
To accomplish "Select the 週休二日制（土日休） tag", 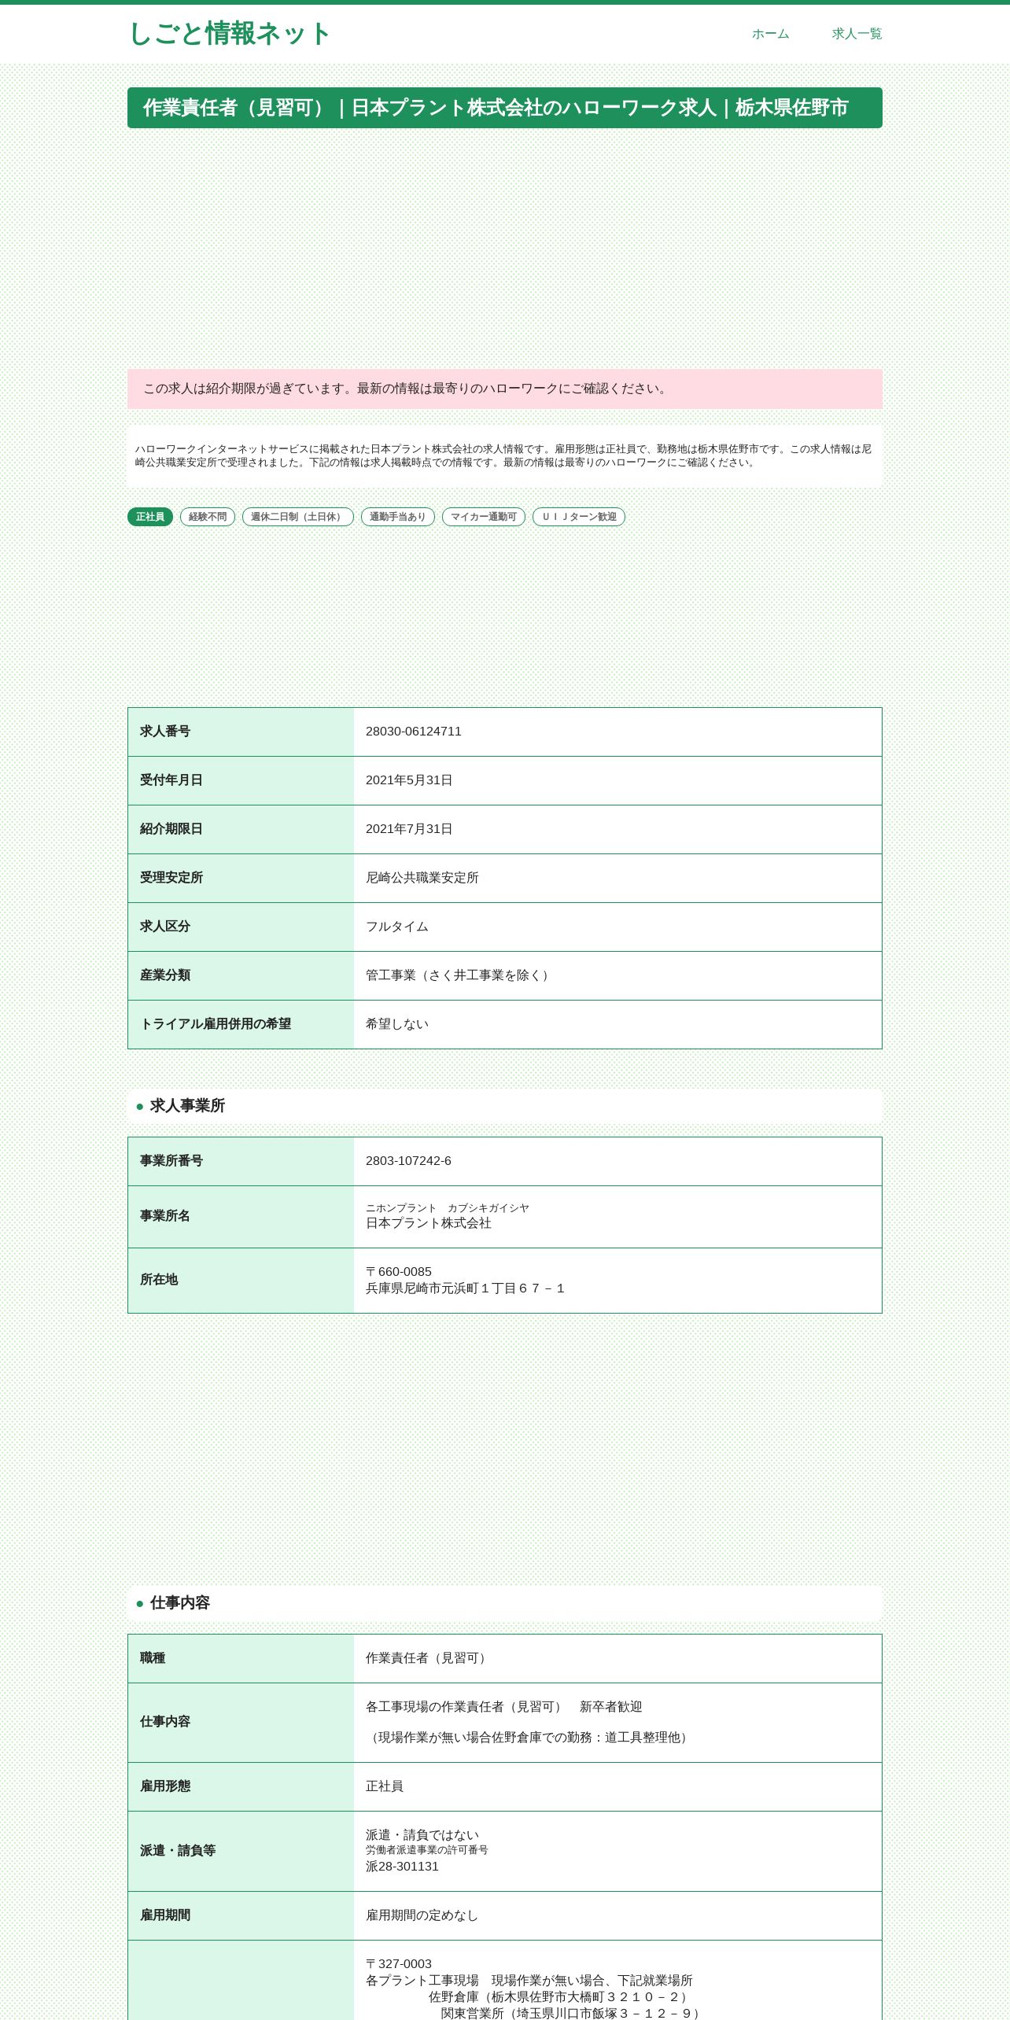I will (298, 517).
